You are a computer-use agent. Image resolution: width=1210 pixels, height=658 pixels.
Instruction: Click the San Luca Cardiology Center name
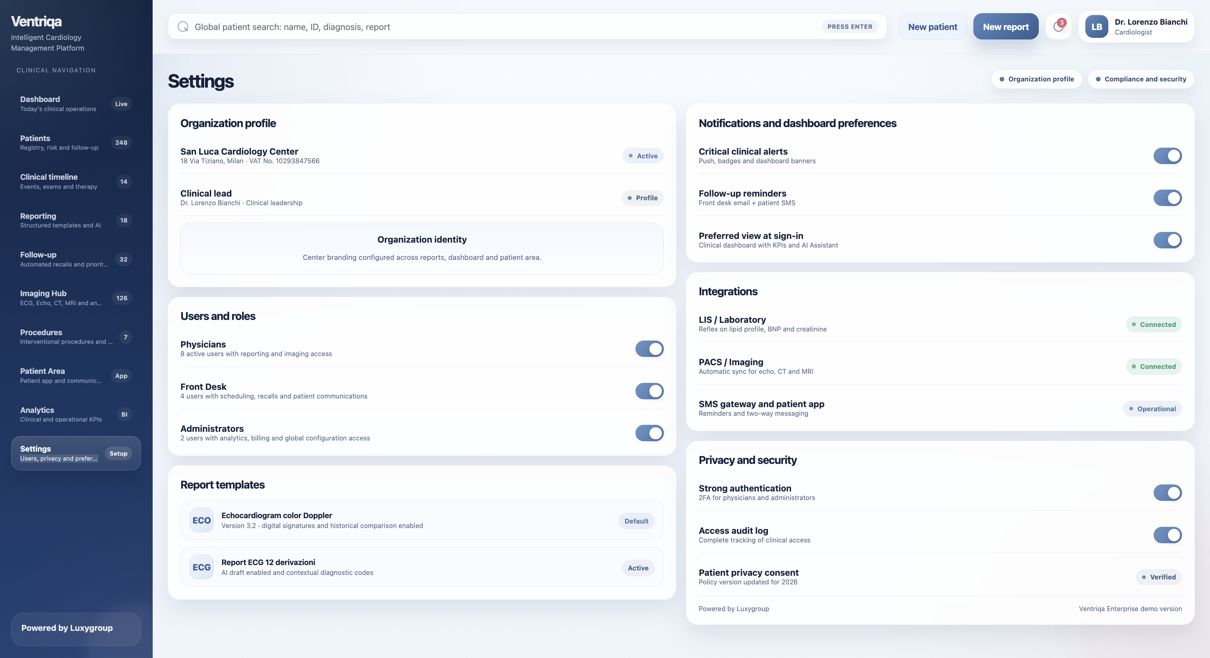239,151
